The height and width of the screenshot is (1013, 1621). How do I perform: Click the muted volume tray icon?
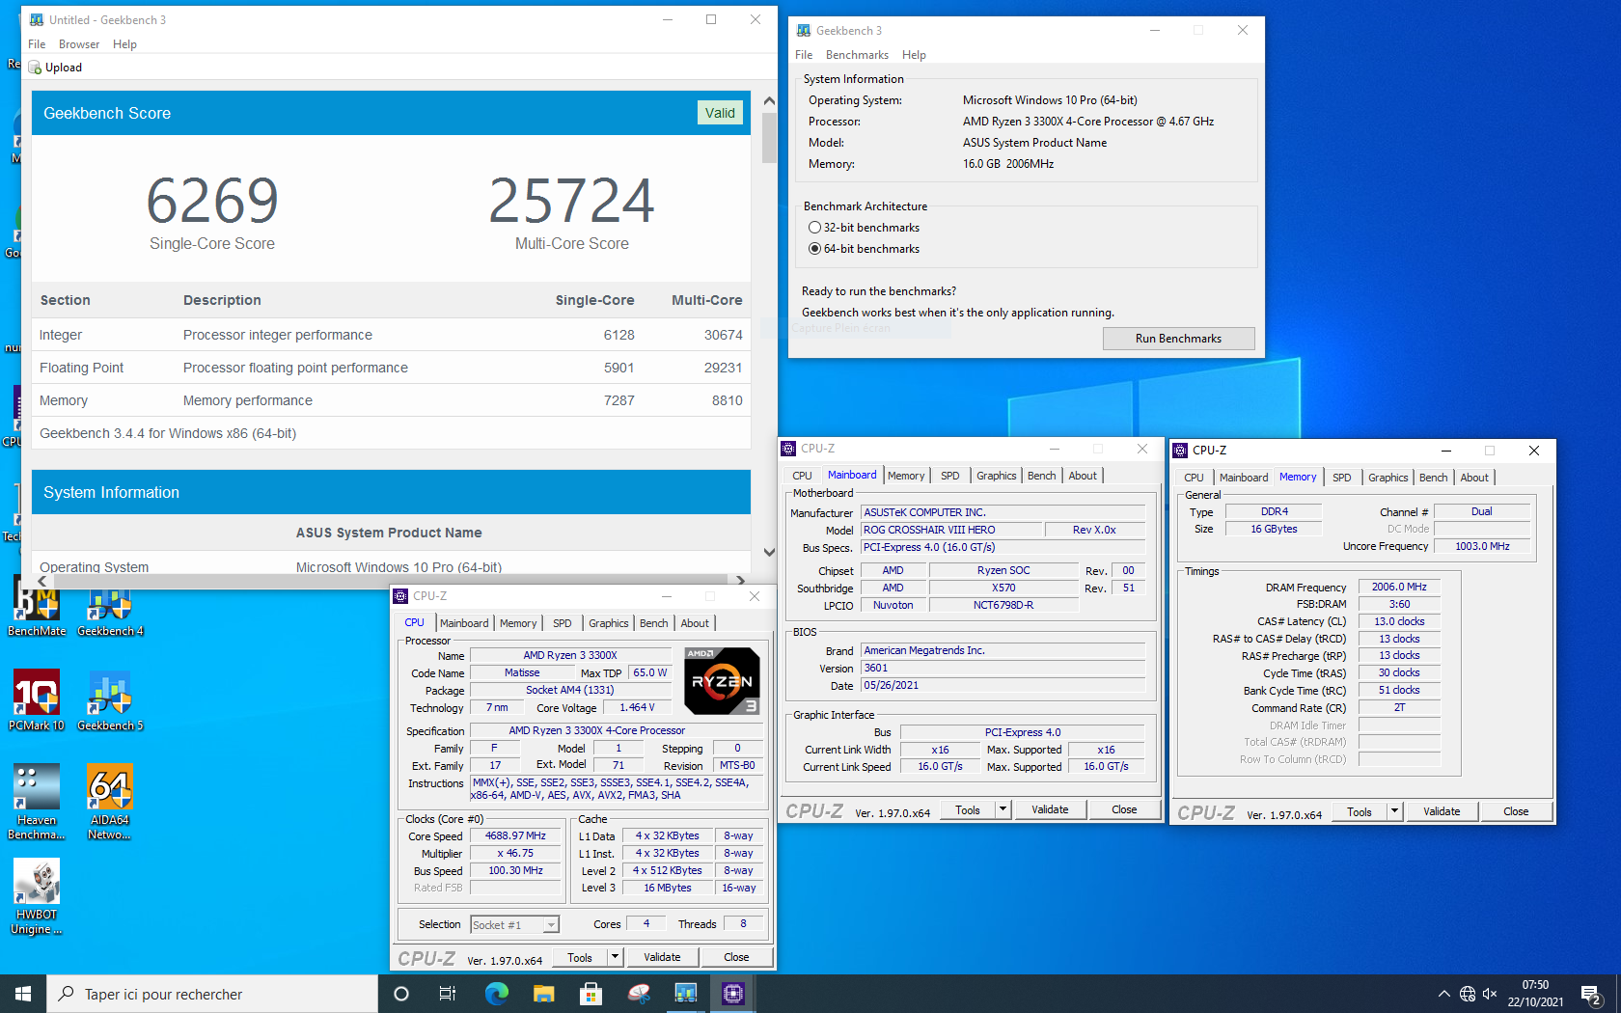click(1490, 994)
